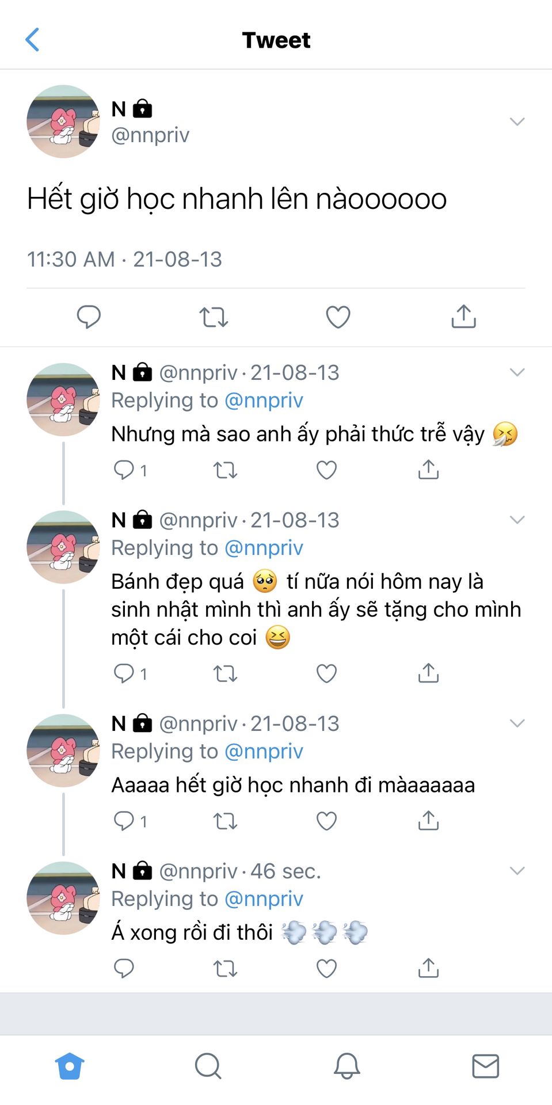Image resolution: width=552 pixels, height=1105 pixels.
Task: Like the main tweet with heart icon
Action: (338, 317)
